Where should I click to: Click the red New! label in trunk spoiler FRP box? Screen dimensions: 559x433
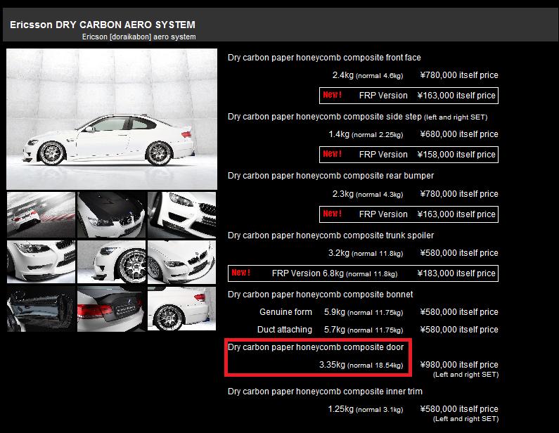(x=241, y=273)
